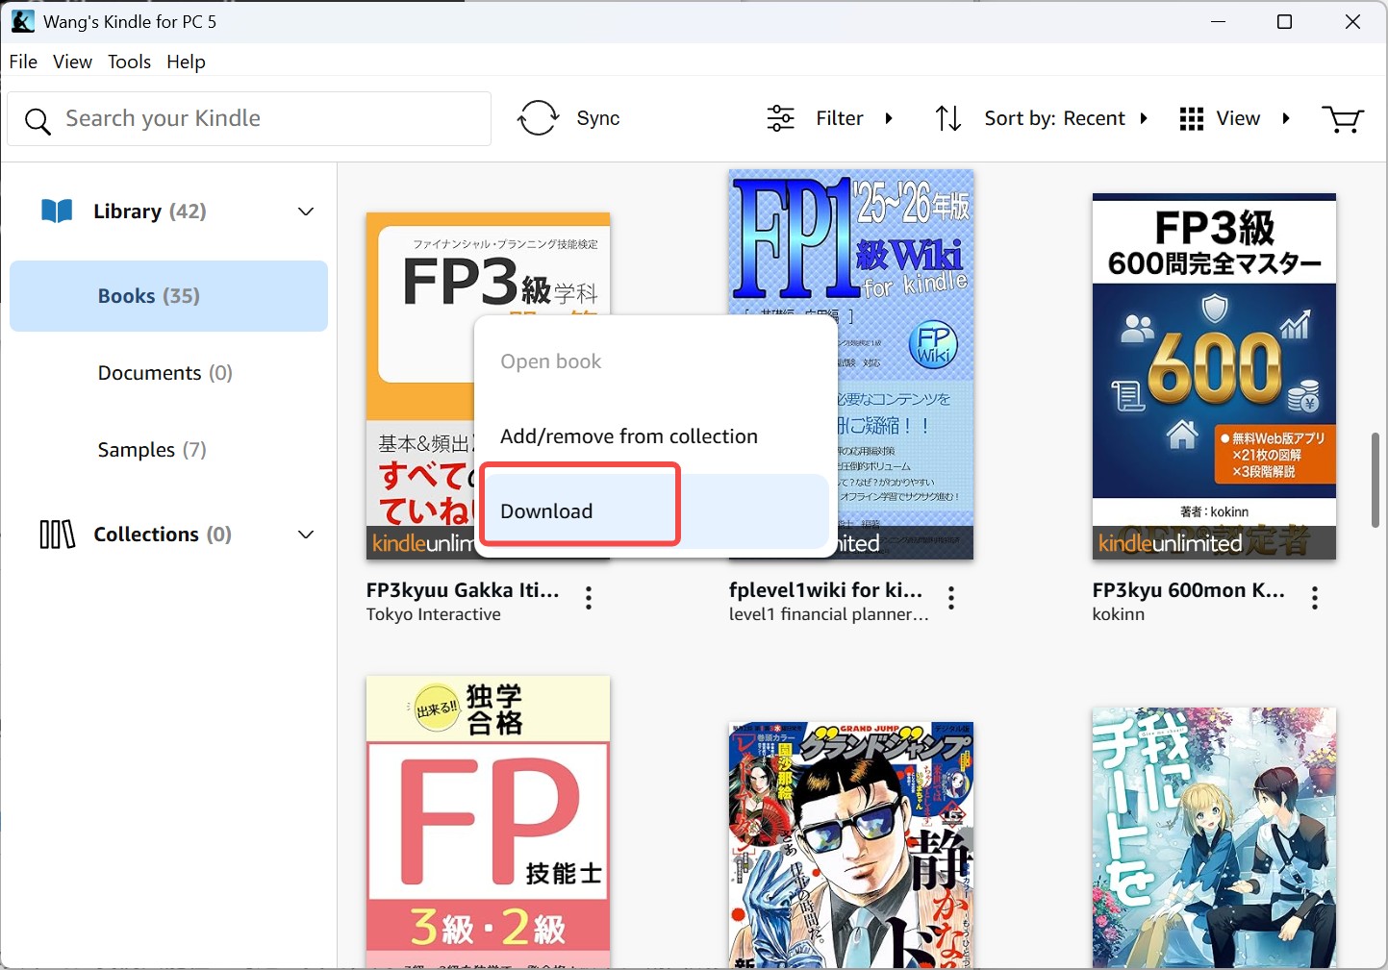Click the Sort icon with arrows
This screenshot has height=970, width=1388.
click(947, 117)
